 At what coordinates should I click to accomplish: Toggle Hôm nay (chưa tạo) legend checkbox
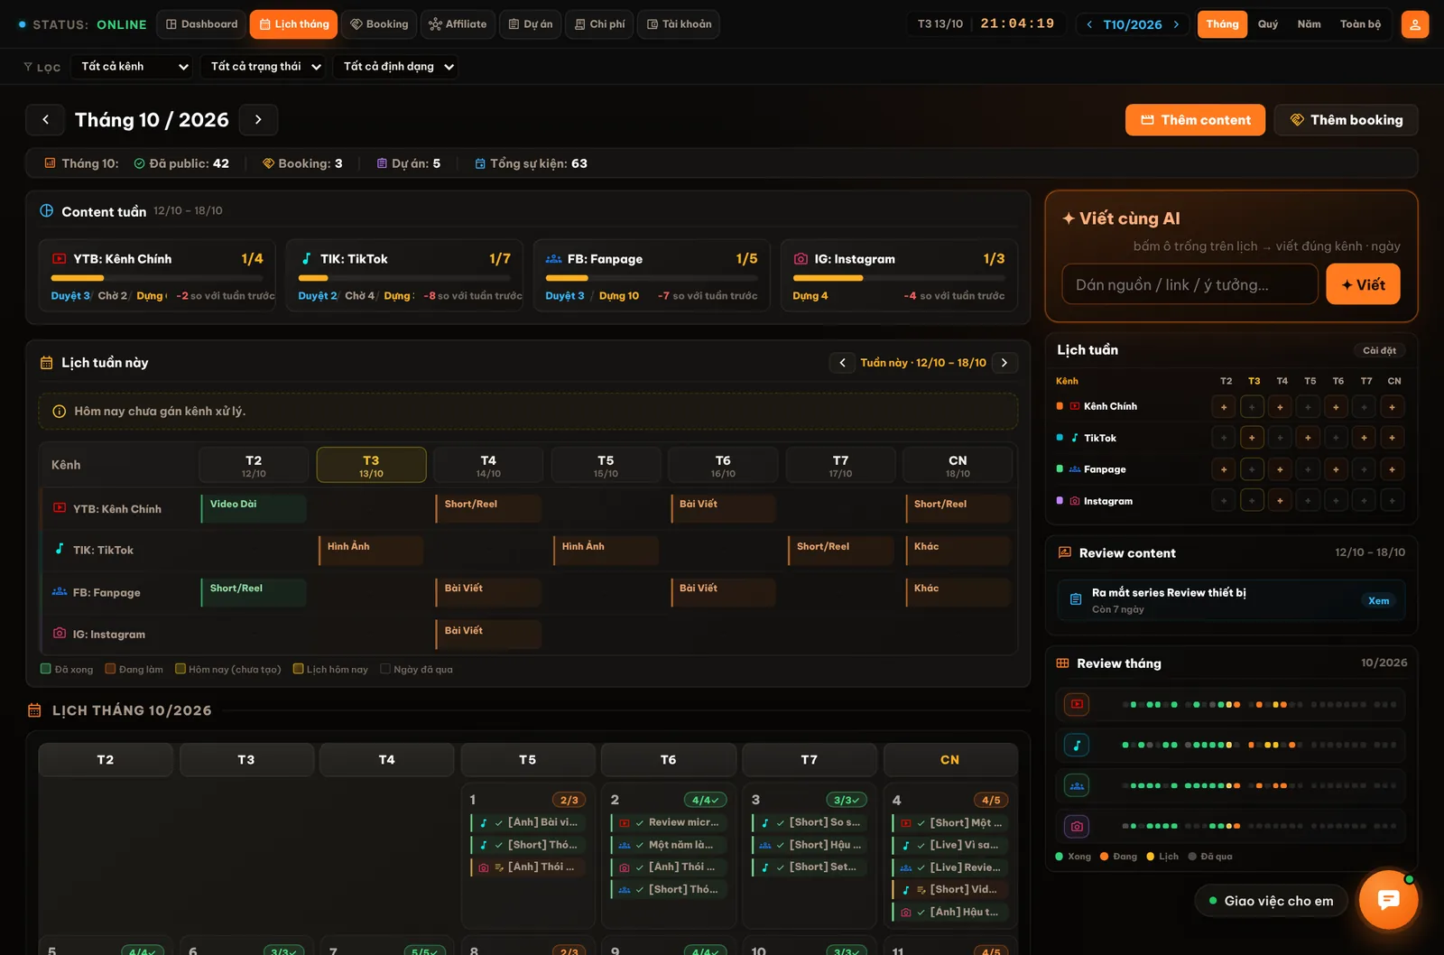point(180,669)
